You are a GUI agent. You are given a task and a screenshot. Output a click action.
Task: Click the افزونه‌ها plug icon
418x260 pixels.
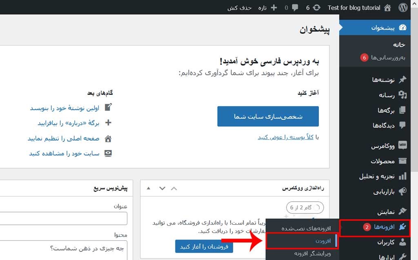click(402, 227)
